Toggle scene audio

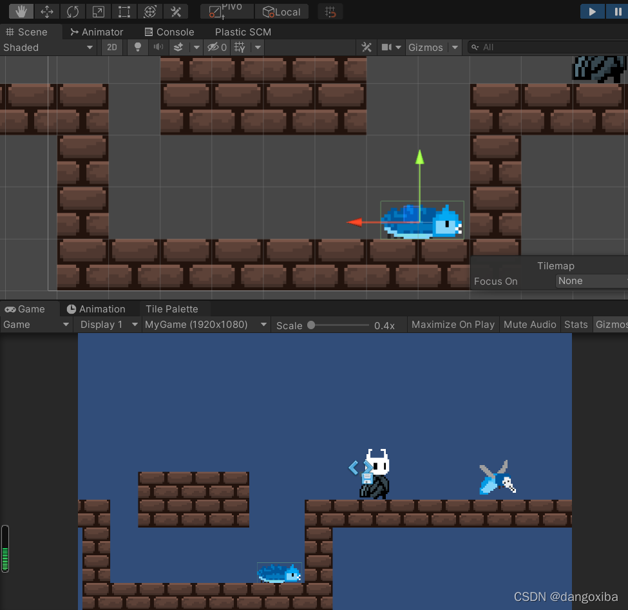[158, 47]
